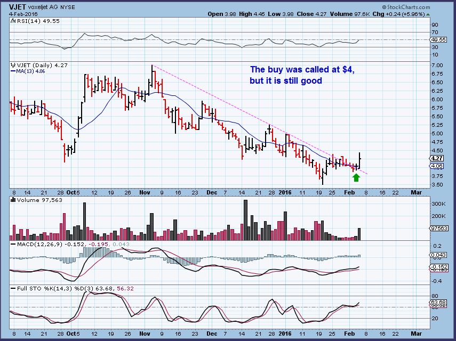Click the 'MA(13) 4.06' legend text
The height and width of the screenshot is (341, 456).
coord(30,71)
